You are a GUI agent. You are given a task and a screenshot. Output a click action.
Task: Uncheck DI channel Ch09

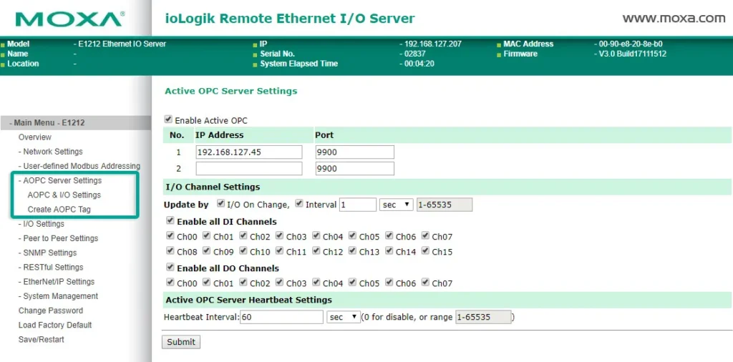[x=207, y=251]
